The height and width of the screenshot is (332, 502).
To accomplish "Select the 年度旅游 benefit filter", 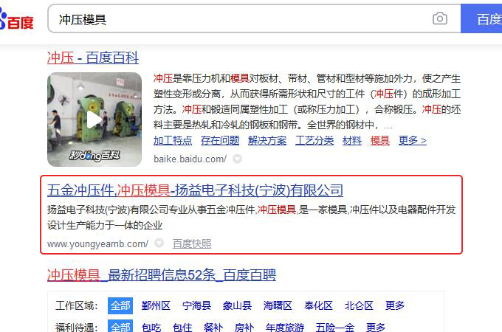I will click(285, 327).
